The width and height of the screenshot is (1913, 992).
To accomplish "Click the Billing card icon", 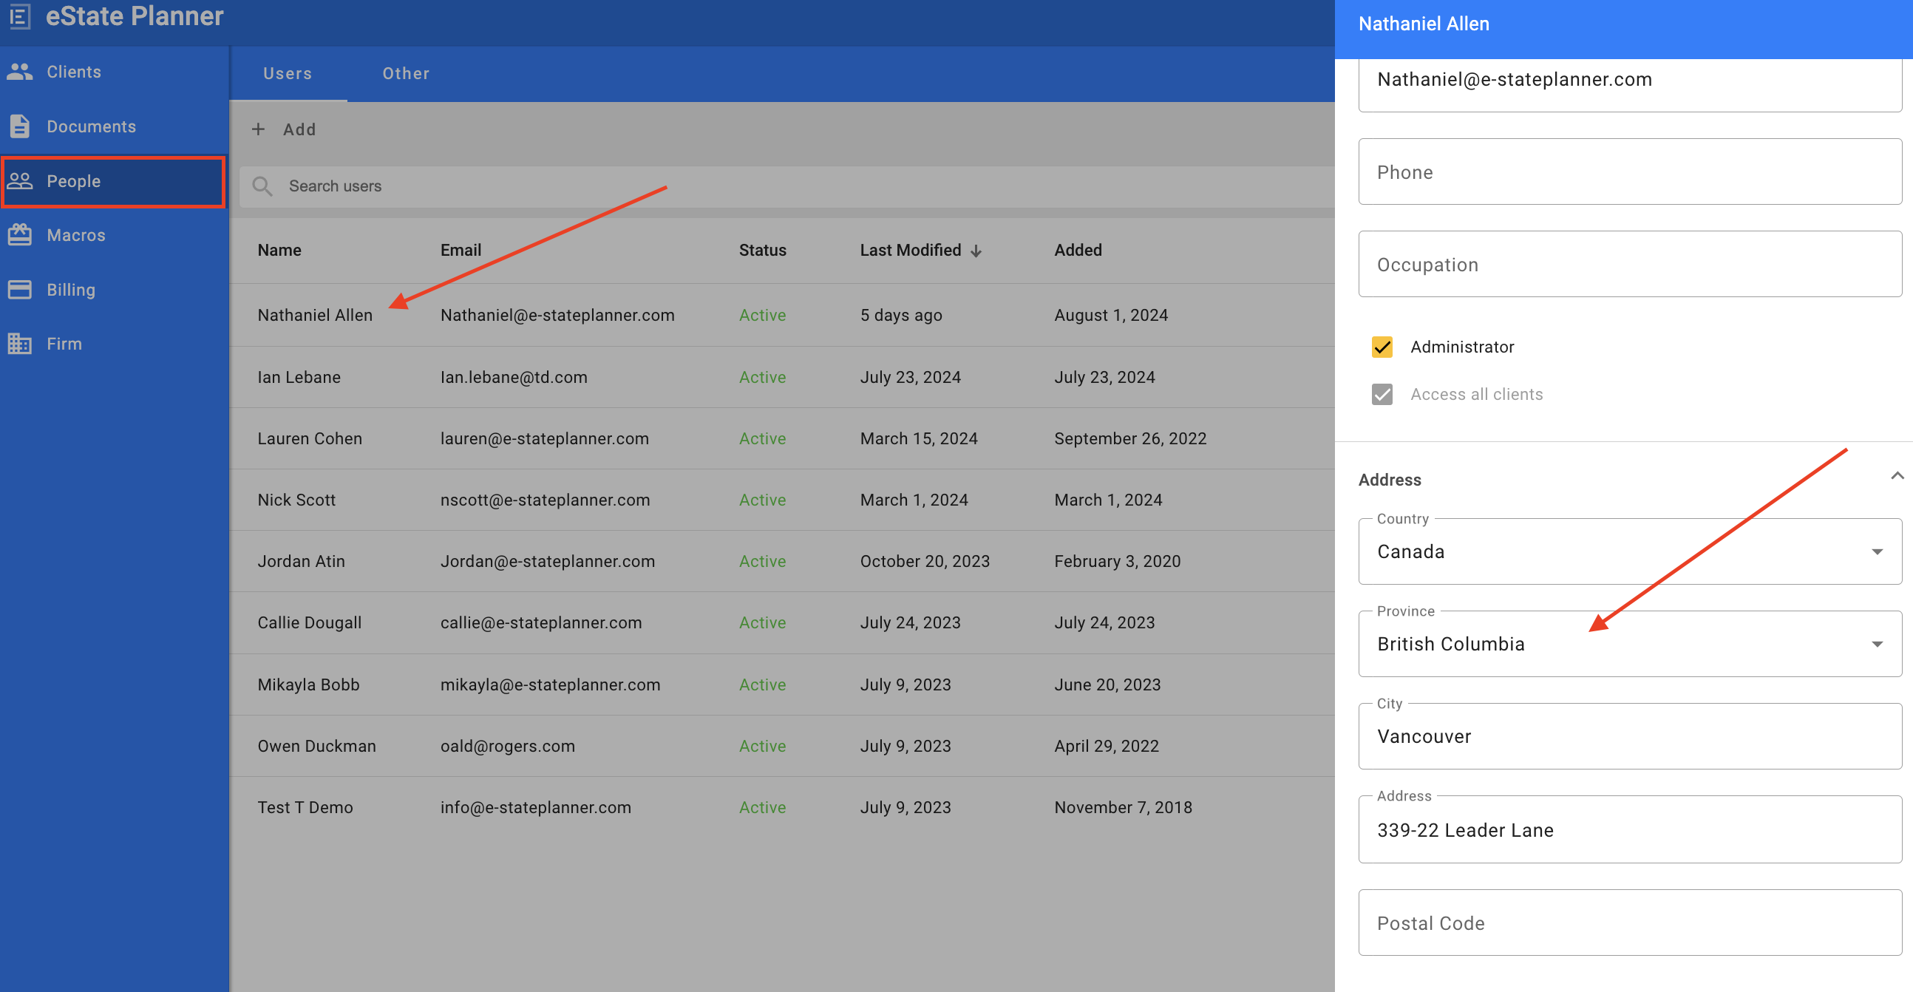I will (20, 290).
